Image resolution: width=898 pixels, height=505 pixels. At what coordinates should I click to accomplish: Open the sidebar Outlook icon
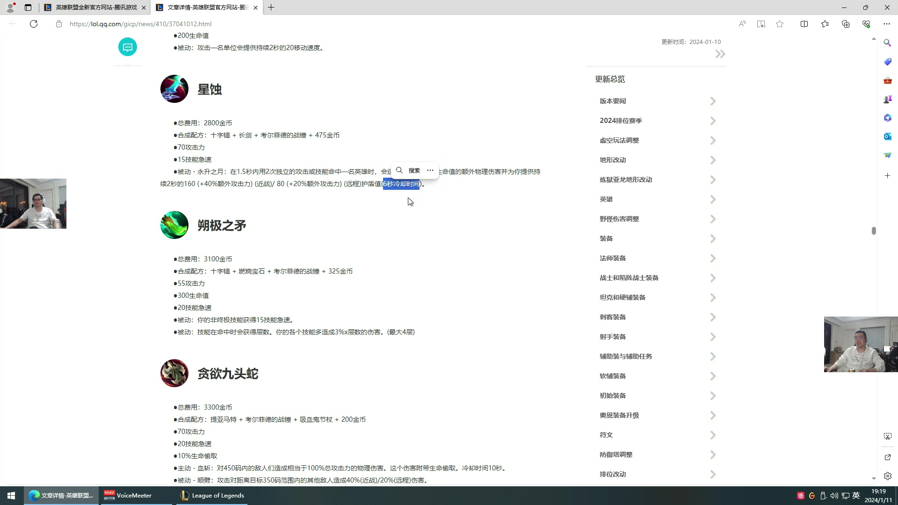887,137
